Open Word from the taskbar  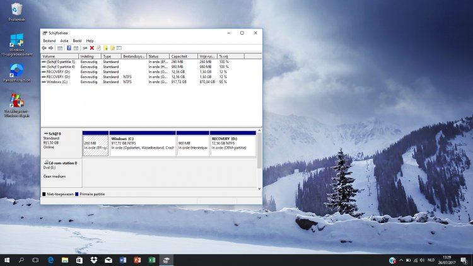tap(122, 260)
